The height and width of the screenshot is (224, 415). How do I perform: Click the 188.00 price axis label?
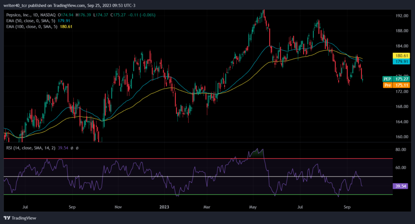[402, 31]
